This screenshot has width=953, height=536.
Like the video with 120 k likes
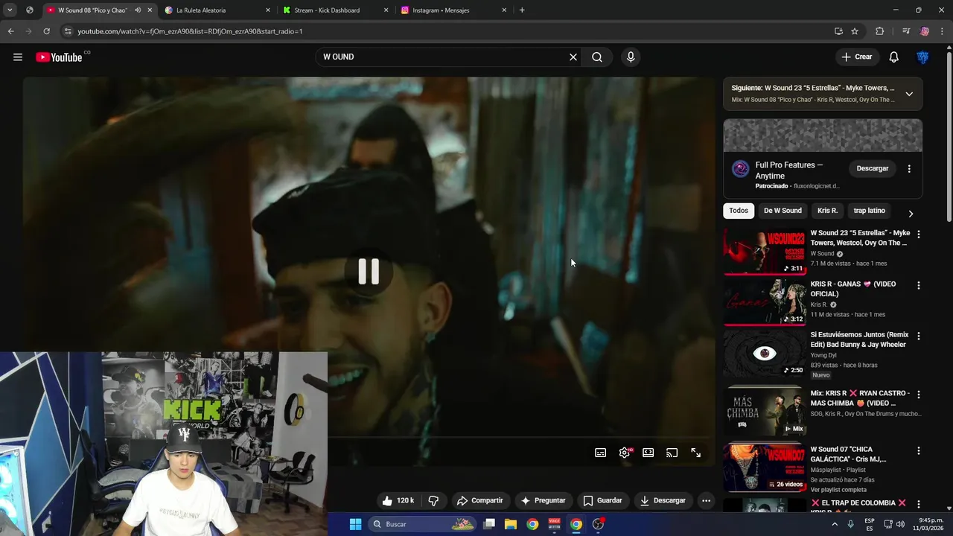398,501
